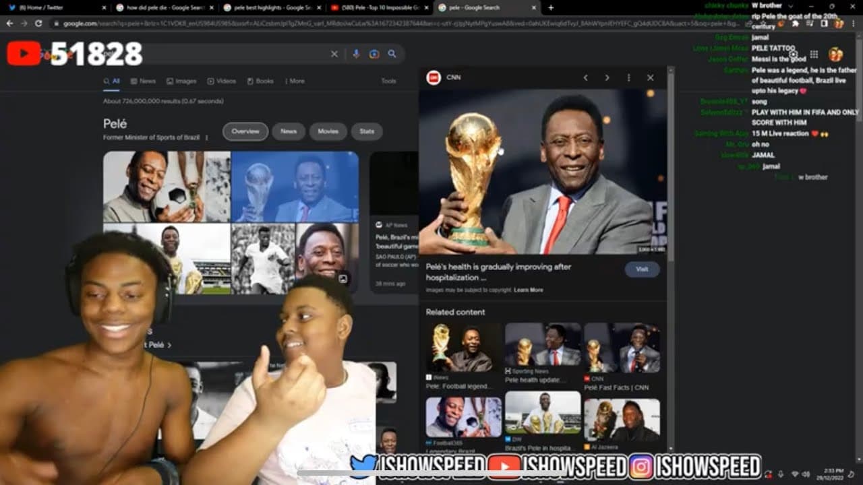
Task: Click the 'Former Minister of Sports of Brazil' subtitle
Action: pos(152,137)
